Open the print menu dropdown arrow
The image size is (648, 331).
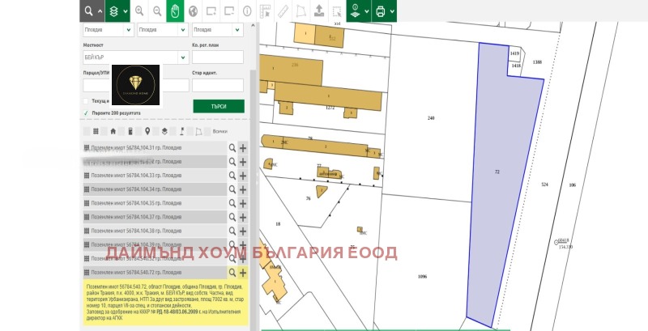point(392,11)
